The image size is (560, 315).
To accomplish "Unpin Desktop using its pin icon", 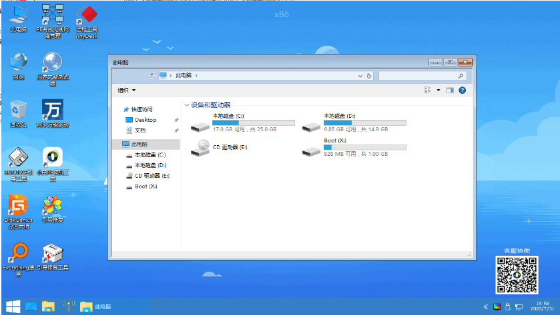I will tap(176, 120).
